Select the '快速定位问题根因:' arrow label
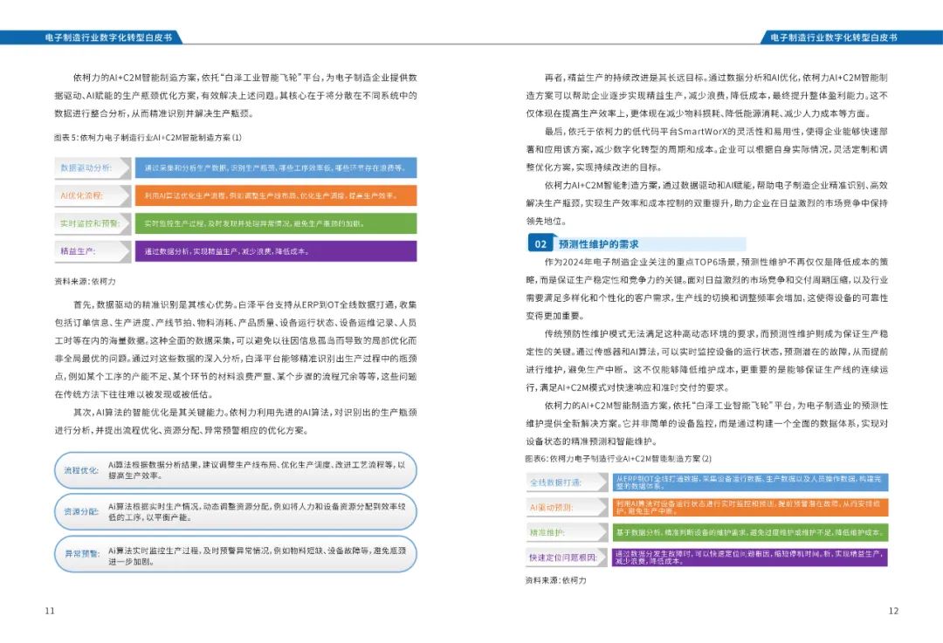The width and height of the screenshot is (943, 643). [x=566, y=557]
